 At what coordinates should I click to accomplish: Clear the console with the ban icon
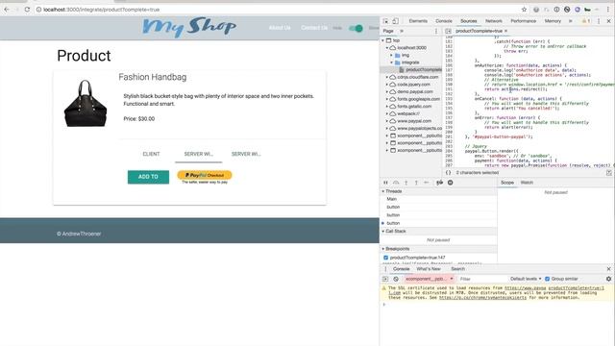click(x=396, y=279)
